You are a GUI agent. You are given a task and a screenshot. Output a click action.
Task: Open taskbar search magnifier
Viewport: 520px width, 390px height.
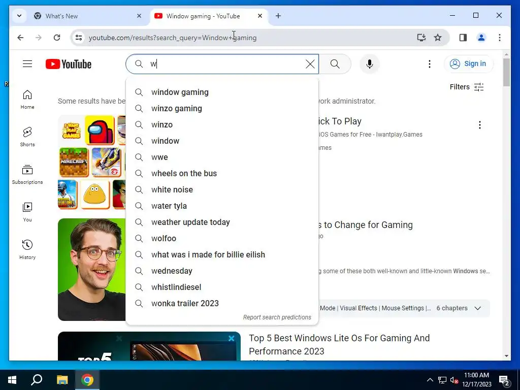[37, 380]
